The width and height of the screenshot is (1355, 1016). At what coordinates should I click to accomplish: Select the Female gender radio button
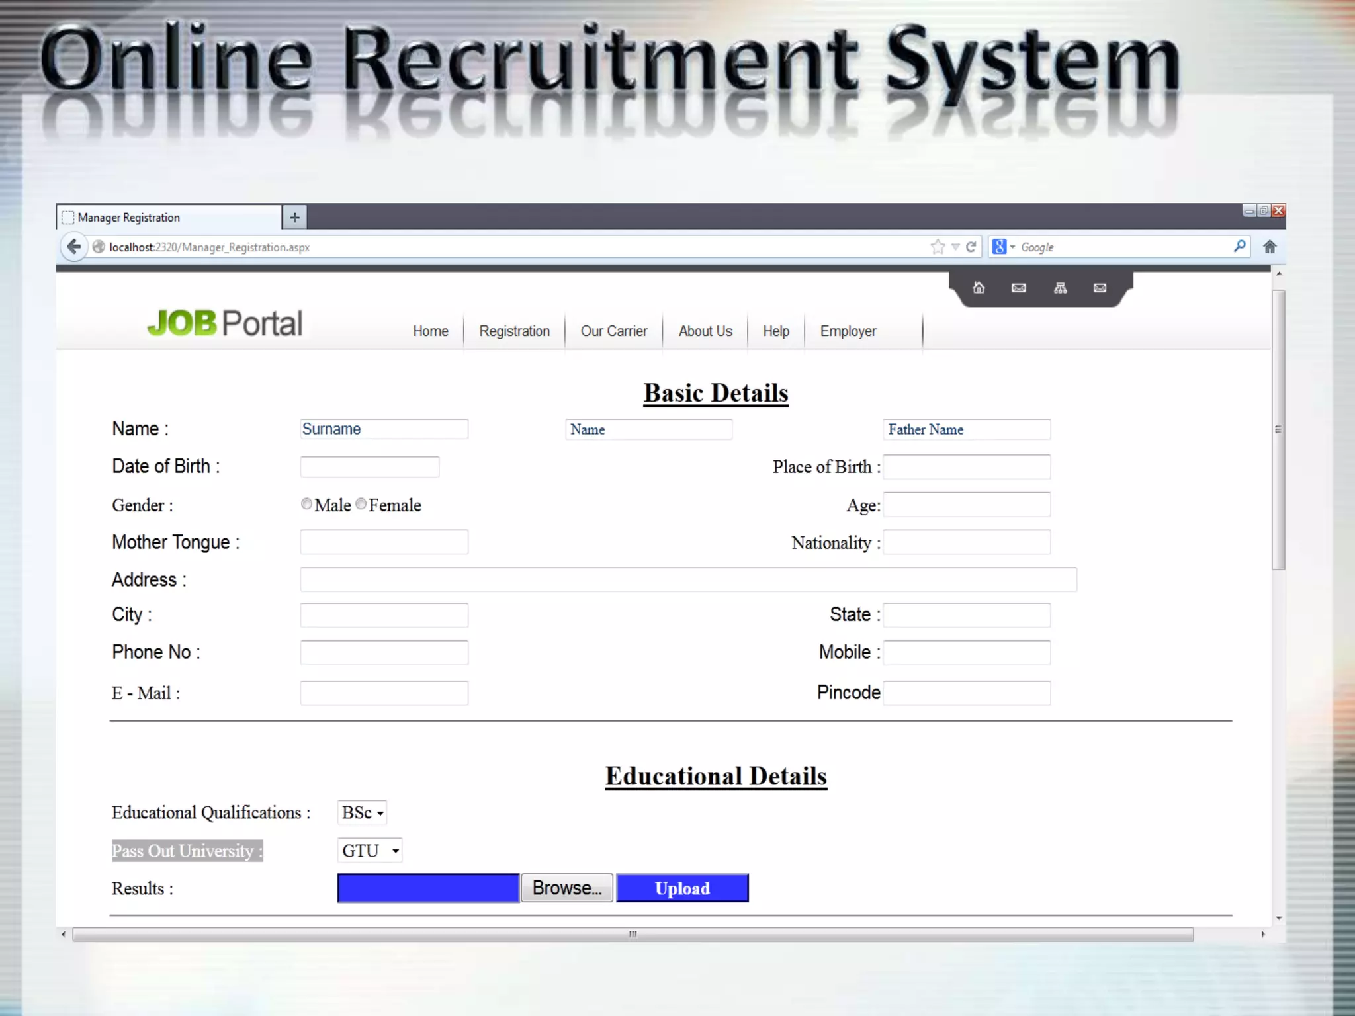pyautogui.click(x=361, y=504)
